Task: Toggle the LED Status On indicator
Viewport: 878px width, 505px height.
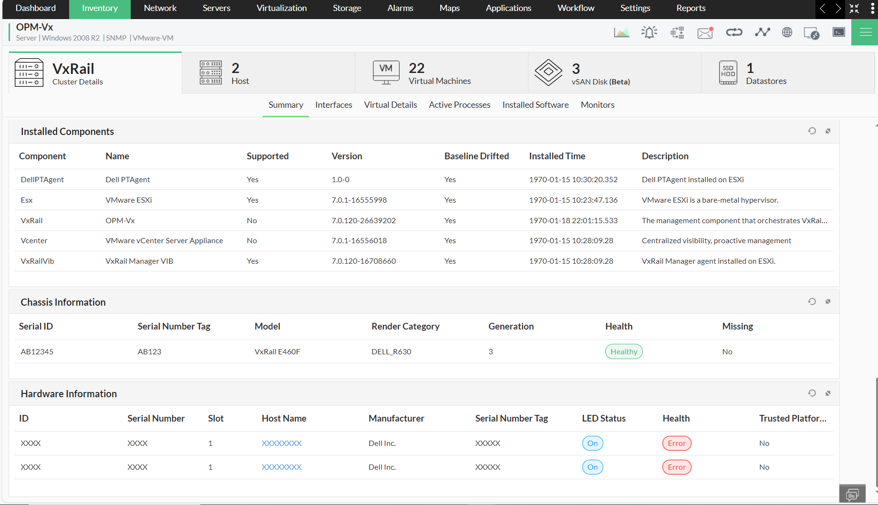Action: pyautogui.click(x=592, y=443)
